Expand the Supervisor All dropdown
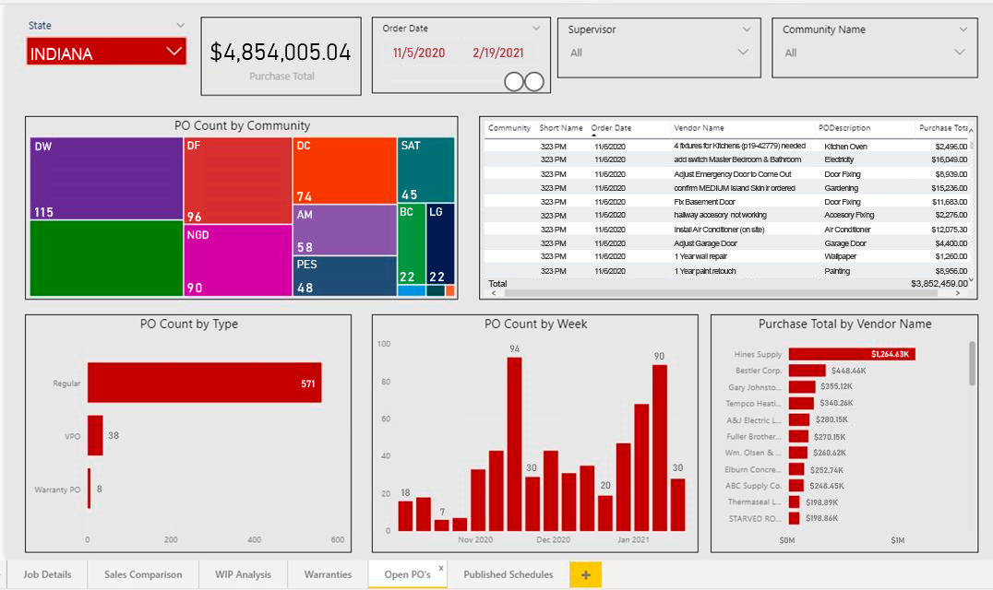This screenshot has width=993, height=590. click(659, 53)
